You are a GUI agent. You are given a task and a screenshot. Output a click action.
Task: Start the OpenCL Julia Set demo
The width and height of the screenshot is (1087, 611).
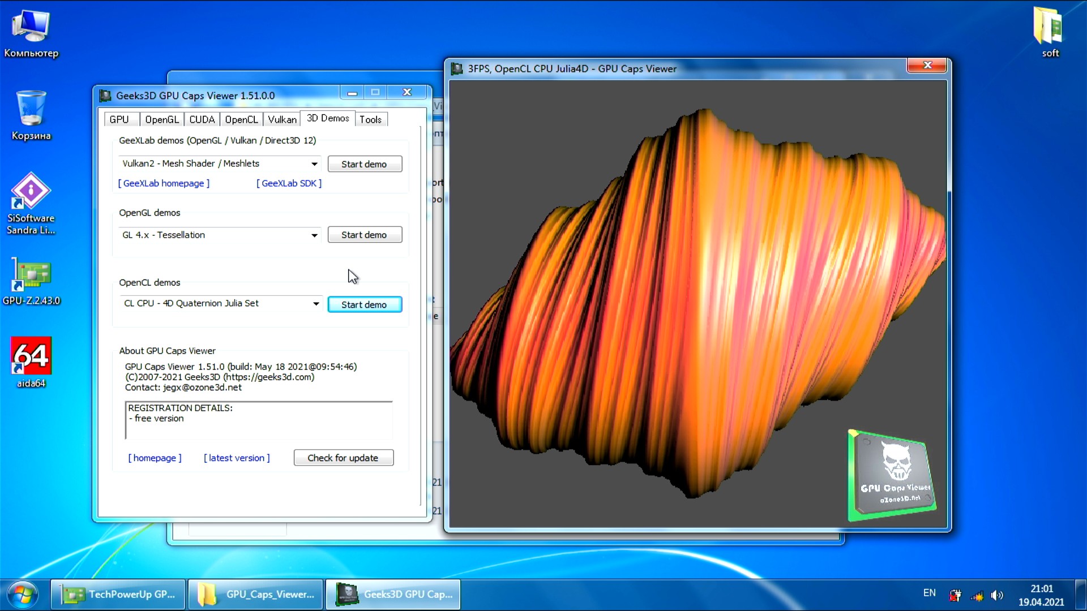coord(364,304)
